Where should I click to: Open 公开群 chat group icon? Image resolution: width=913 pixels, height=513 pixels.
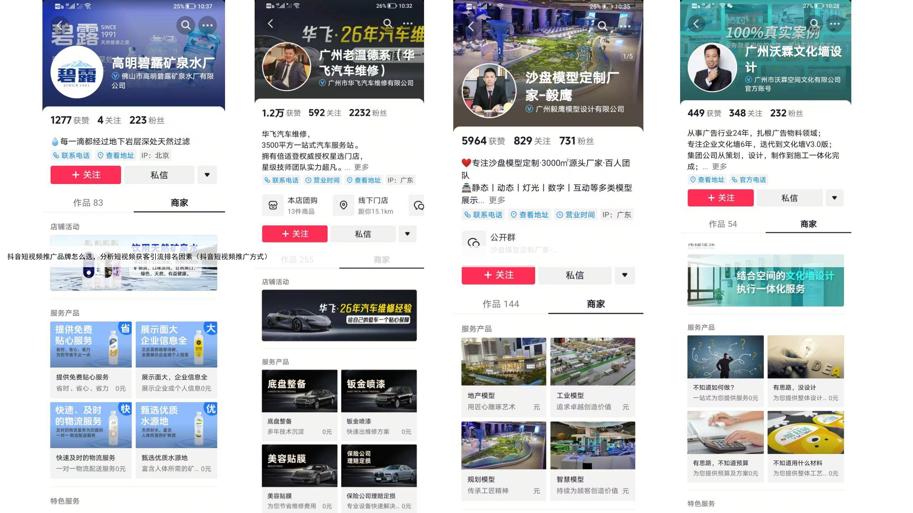[x=474, y=243]
